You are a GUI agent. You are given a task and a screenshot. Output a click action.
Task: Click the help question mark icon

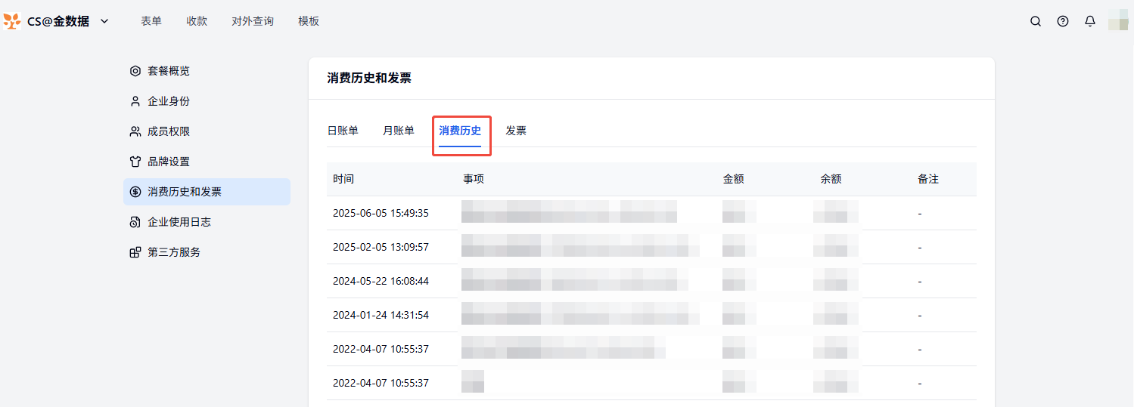pyautogui.click(x=1063, y=21)
